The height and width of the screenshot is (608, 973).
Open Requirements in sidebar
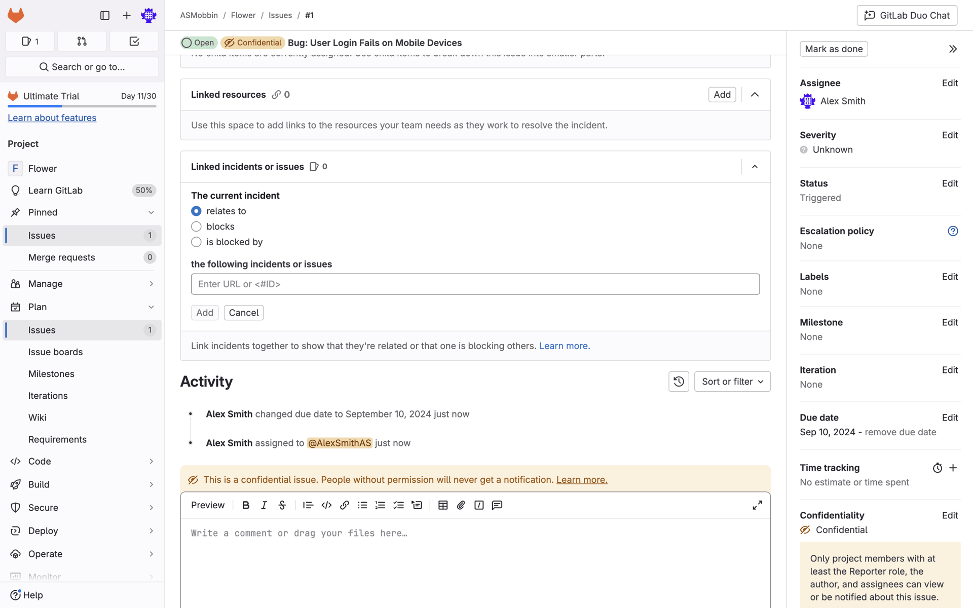point(82,439)
